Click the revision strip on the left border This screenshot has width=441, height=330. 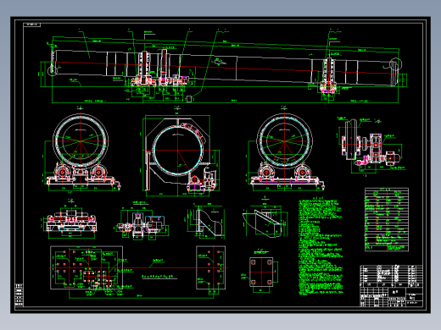19,295
